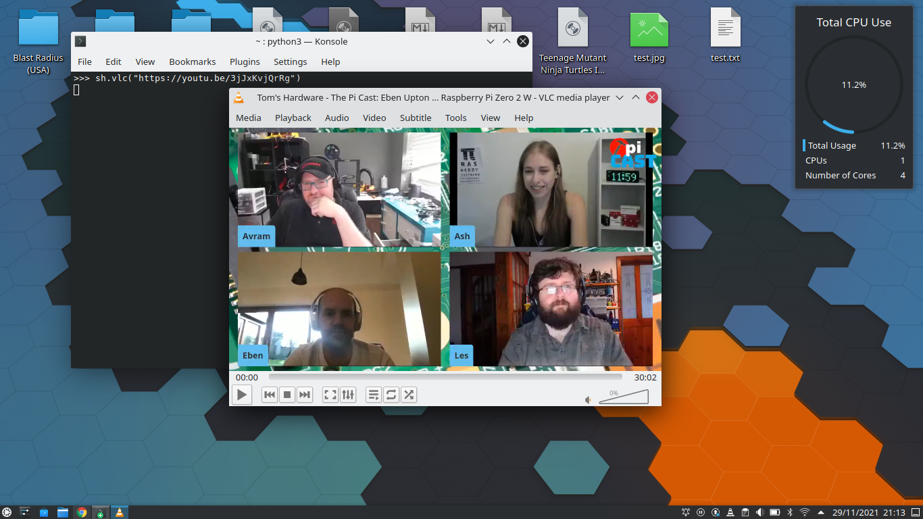This screenshot has width=923, height=519.
Task: Open Konsole Plugins menu
Action: click(245, 61)
